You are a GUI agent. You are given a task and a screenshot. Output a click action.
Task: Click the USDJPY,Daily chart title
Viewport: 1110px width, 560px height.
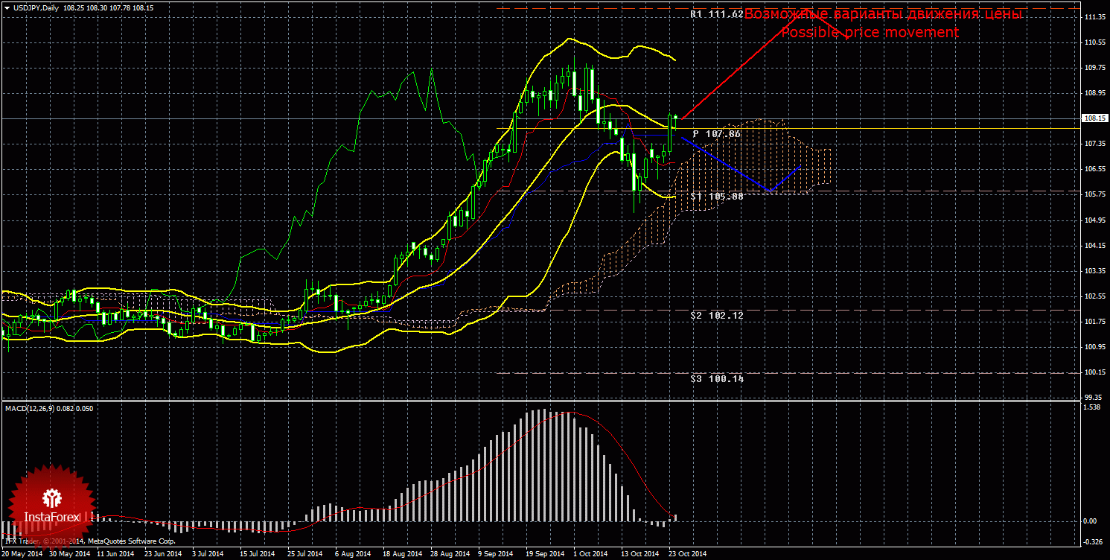coord(36,7)
